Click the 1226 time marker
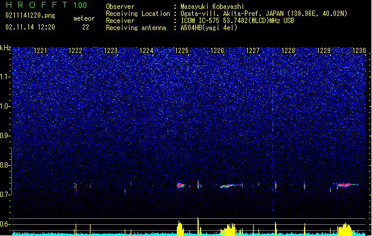372x236 pixels. 217,51
